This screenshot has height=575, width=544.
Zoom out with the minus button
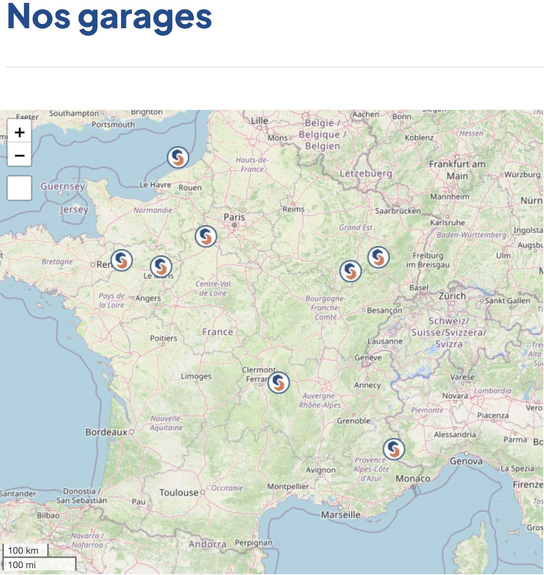(19, 155)
